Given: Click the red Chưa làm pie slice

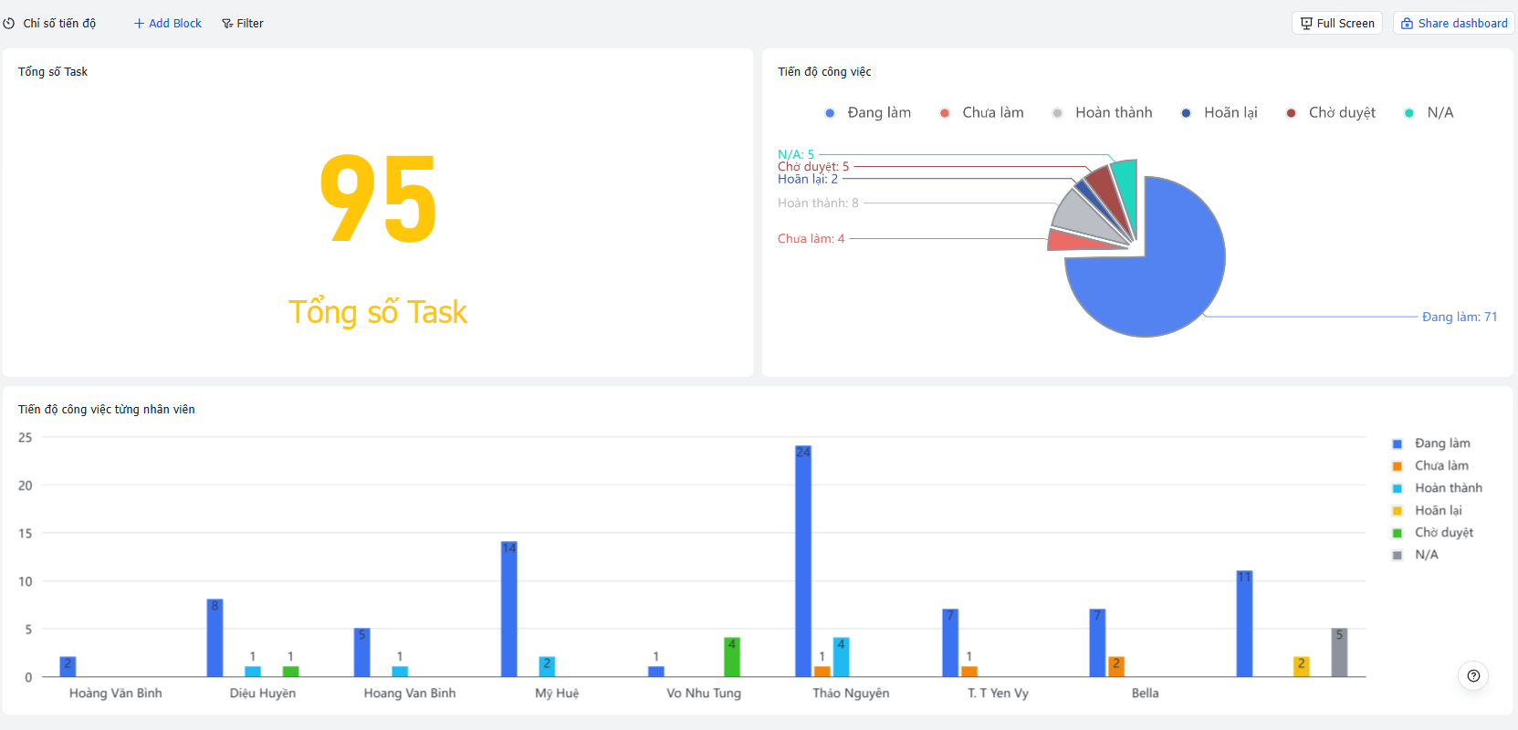Looking at the screenshot, I should (x=1073, y=241).
